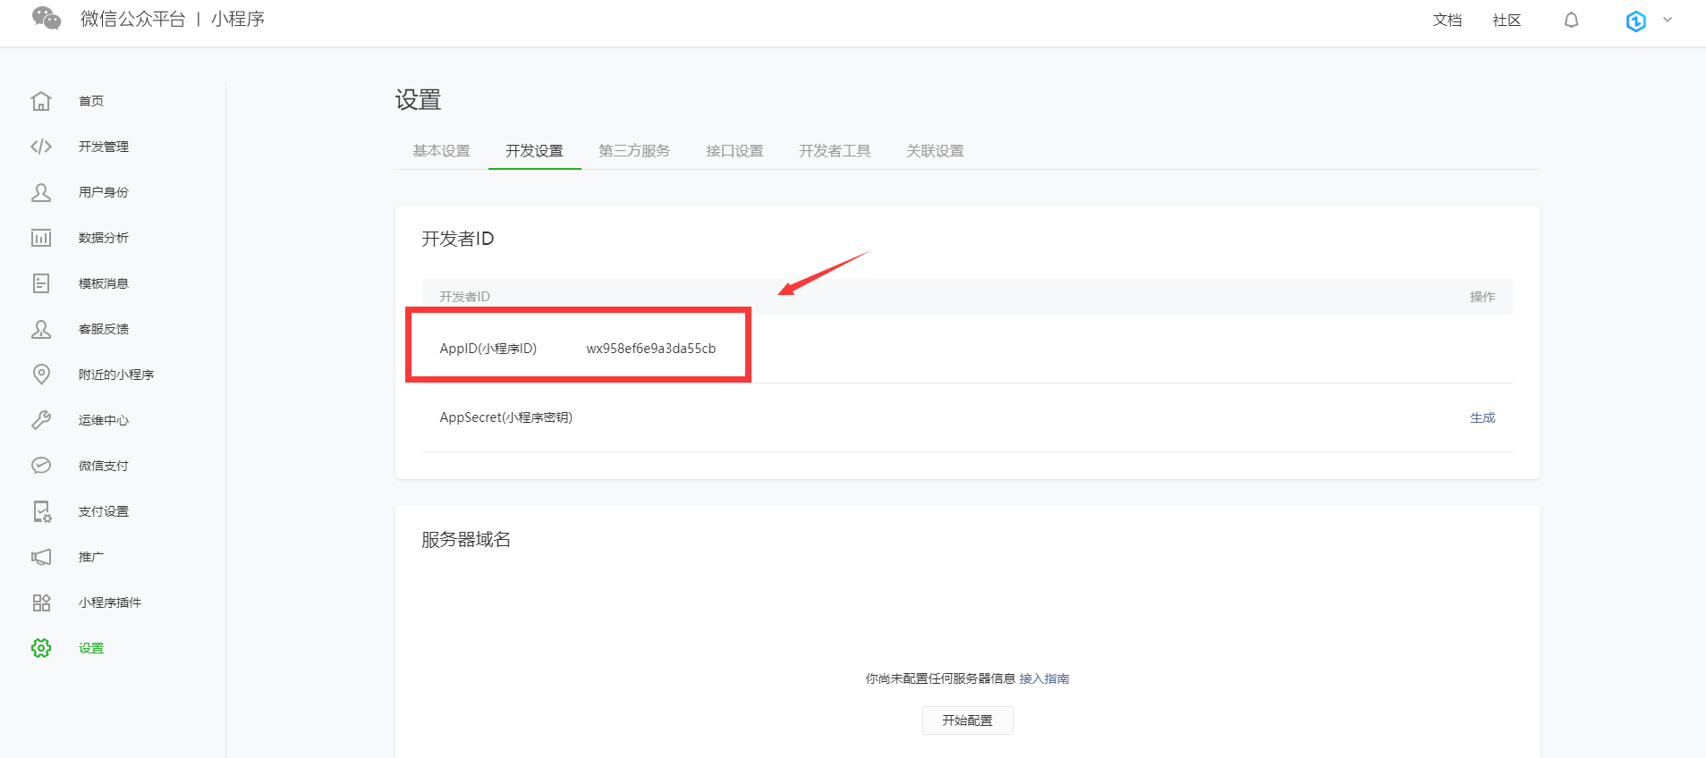
Task: Open 开发管理 in the sidebar
Action: coord(104,147)
